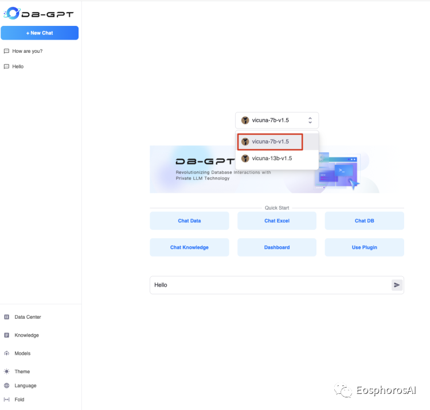Collapse the sidebar using Fold
The image size is (430, 410).
point(19,400)
